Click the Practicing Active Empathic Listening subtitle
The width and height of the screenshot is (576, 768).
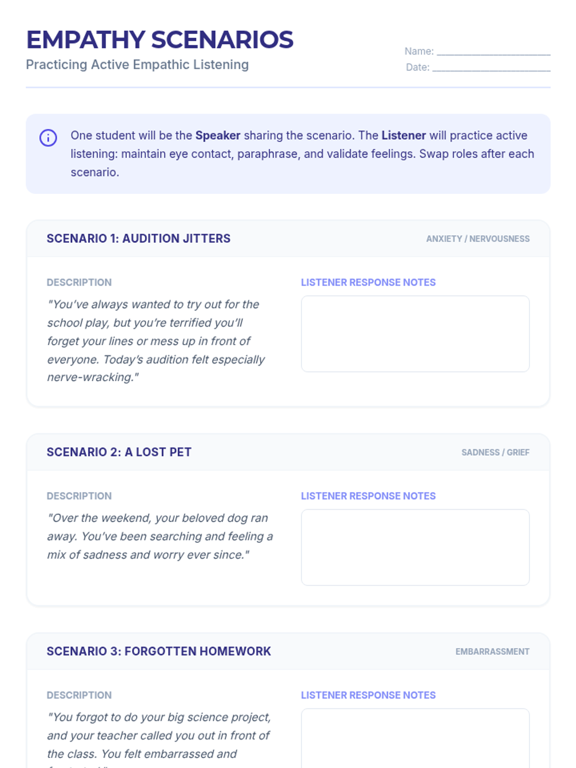[137, 65]
